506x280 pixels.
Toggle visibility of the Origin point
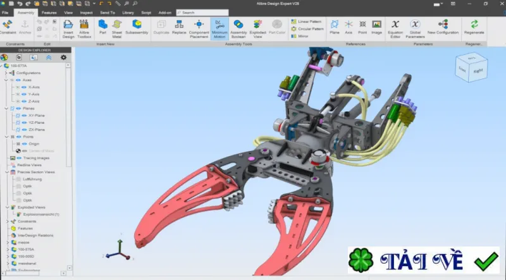coord(24,144)
